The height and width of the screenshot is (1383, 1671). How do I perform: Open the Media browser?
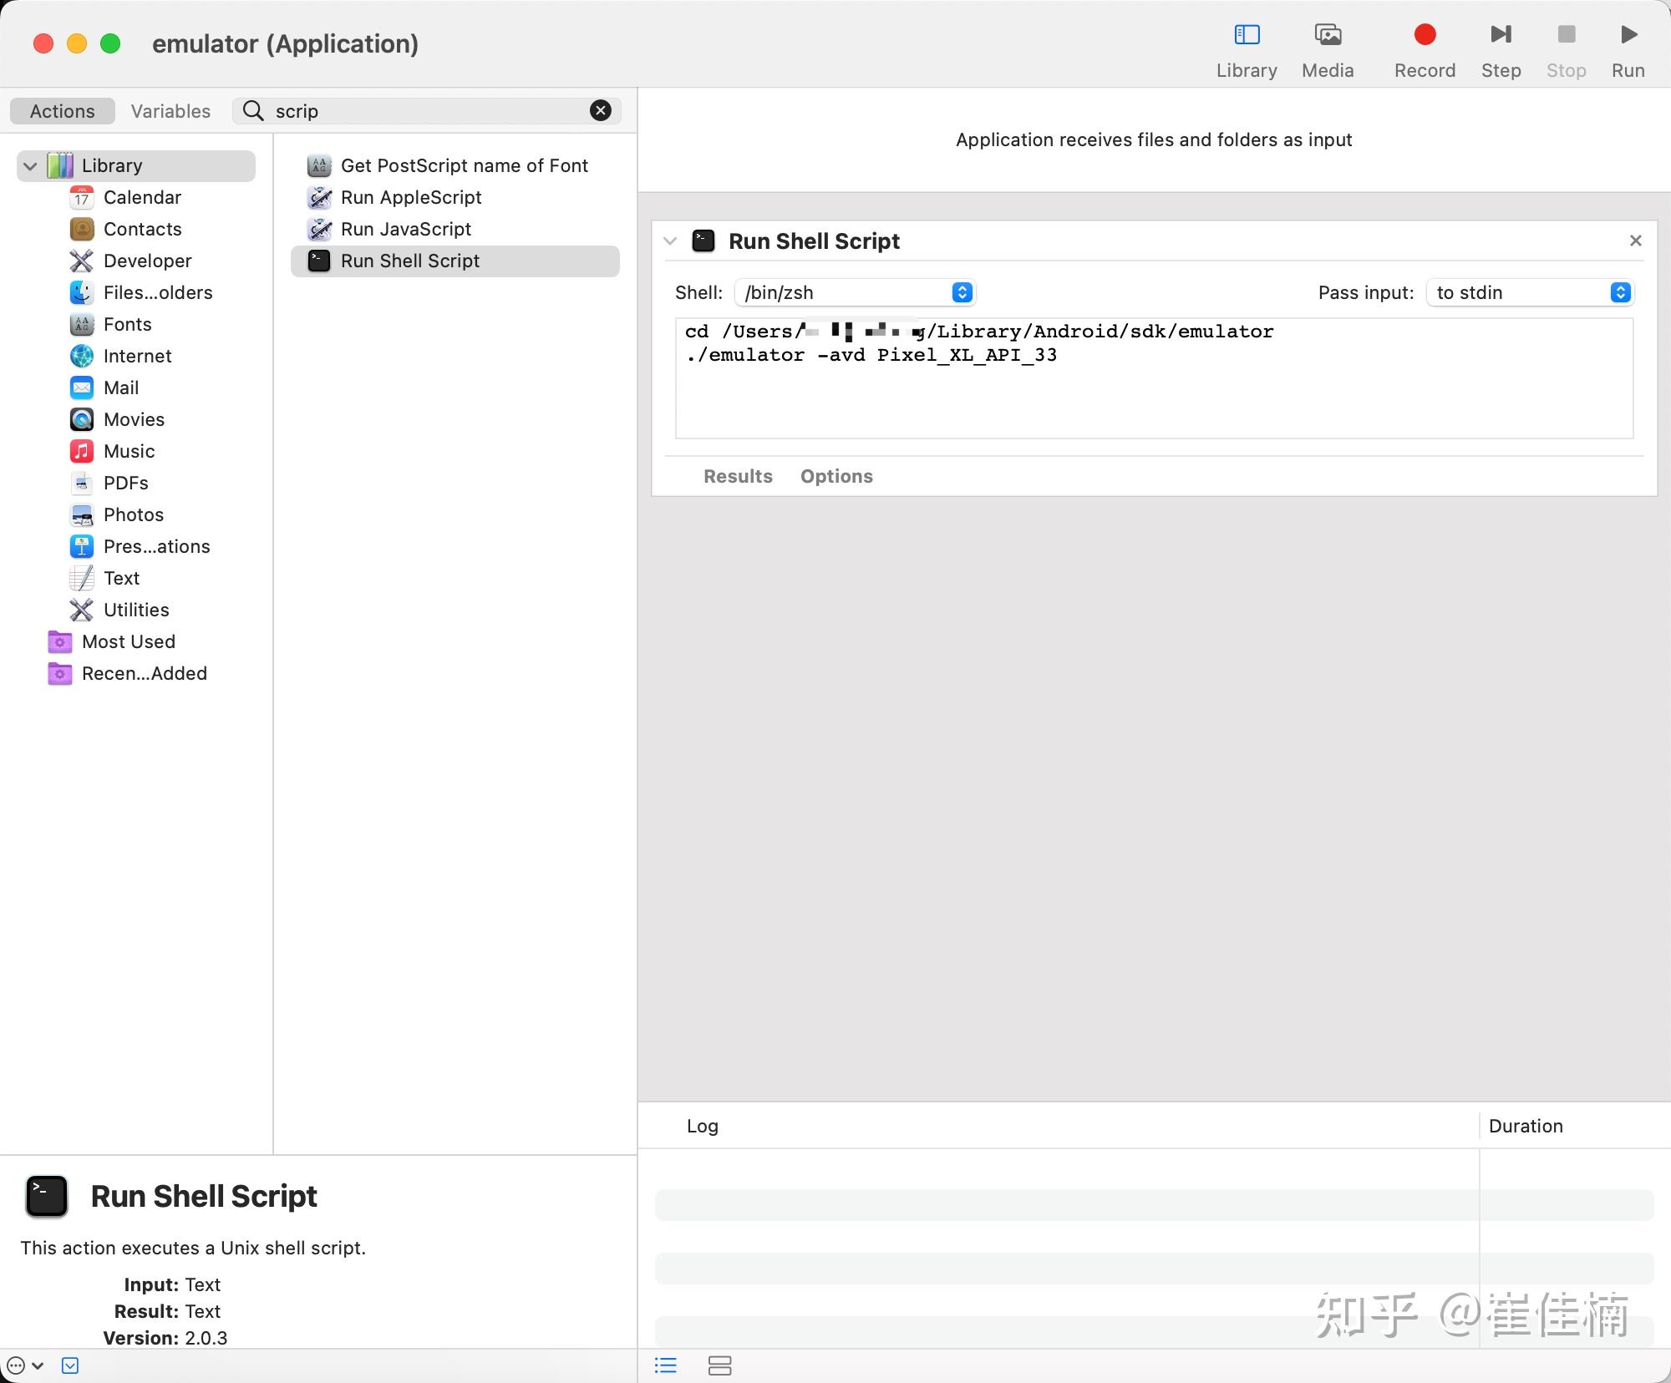point(1328,35)
